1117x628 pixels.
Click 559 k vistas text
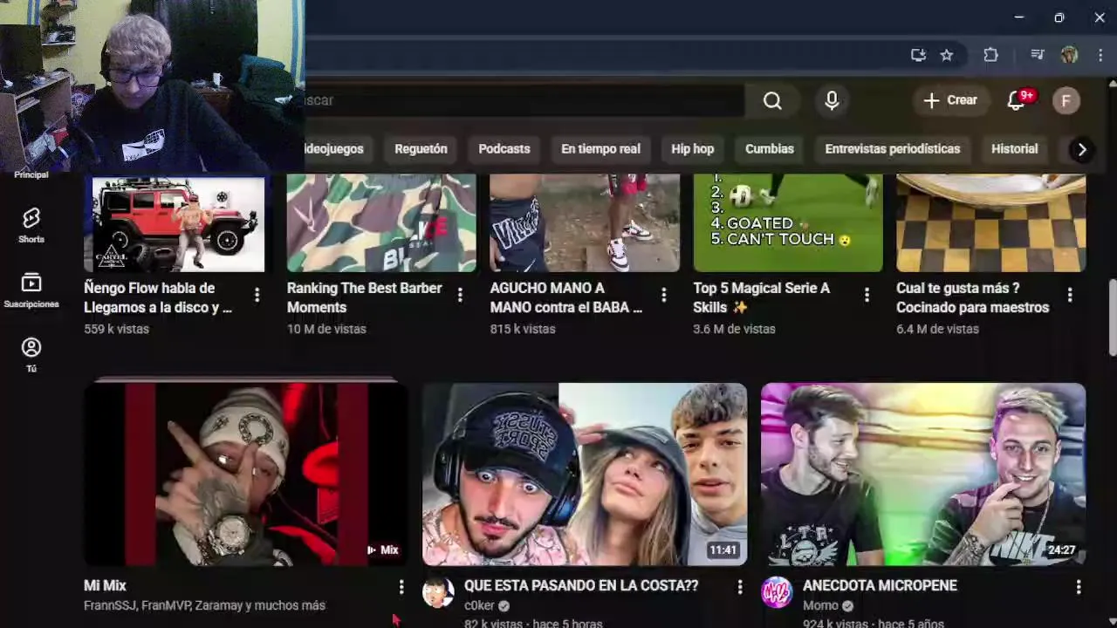[x=116, y=329]
